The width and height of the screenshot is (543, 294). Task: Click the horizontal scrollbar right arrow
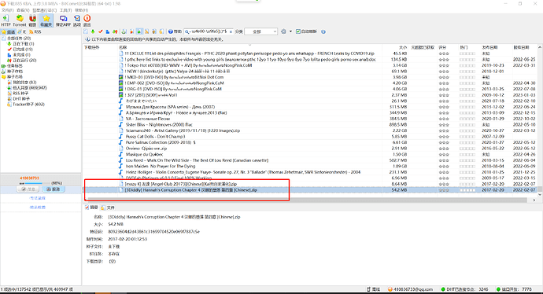coord(534,200)
